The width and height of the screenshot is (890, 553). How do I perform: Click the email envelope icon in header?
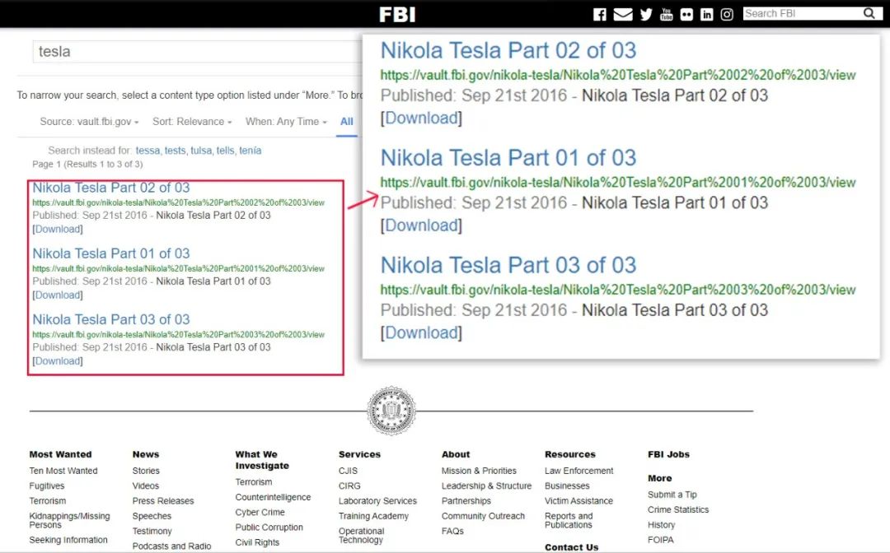click(623, 14)
